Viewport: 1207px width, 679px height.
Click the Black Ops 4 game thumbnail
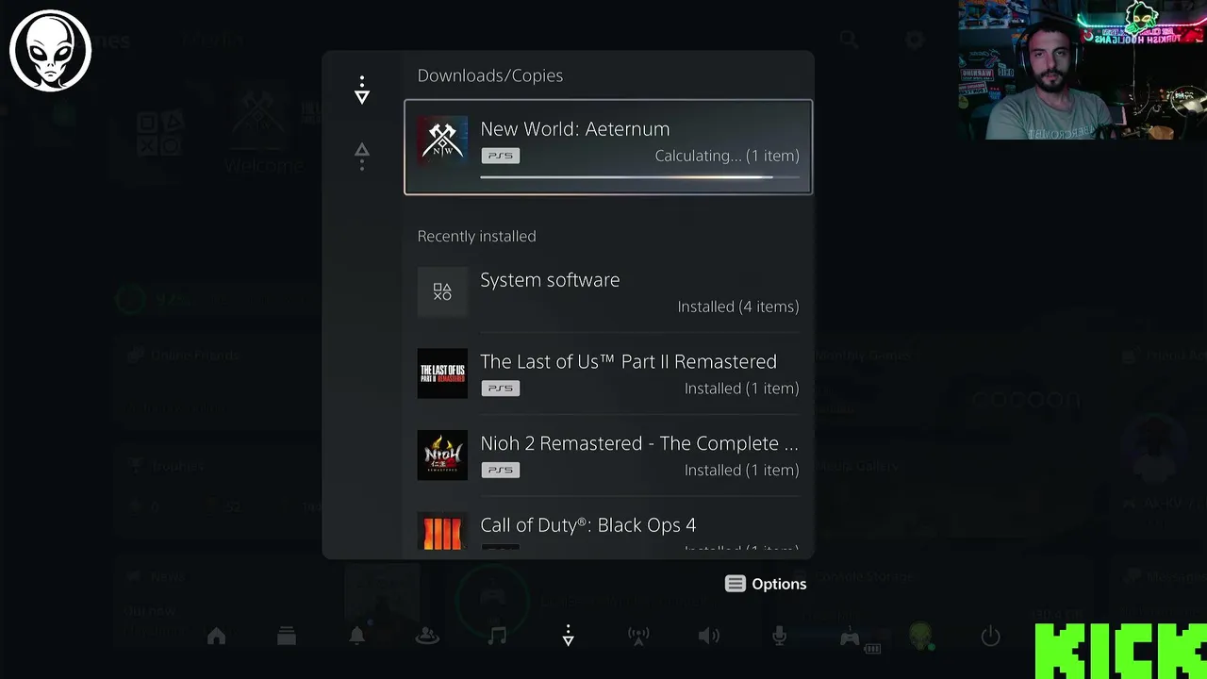[442, 533]
